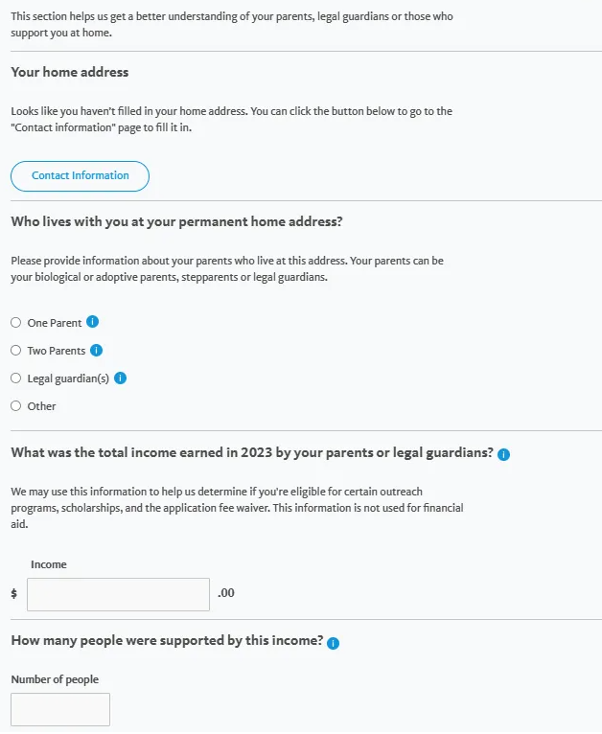Click 'Who lives with you' section heading
Screen dimensions: 602x734
176,221
